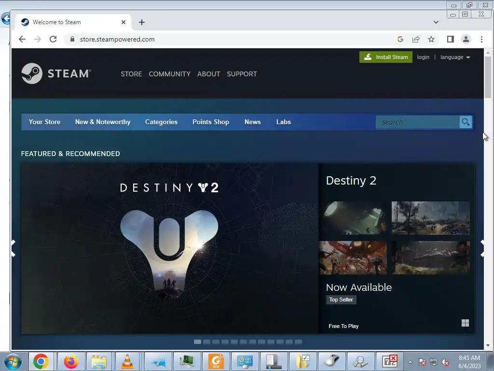
Task: Open the STORE menu
Action: coord(131,74)
